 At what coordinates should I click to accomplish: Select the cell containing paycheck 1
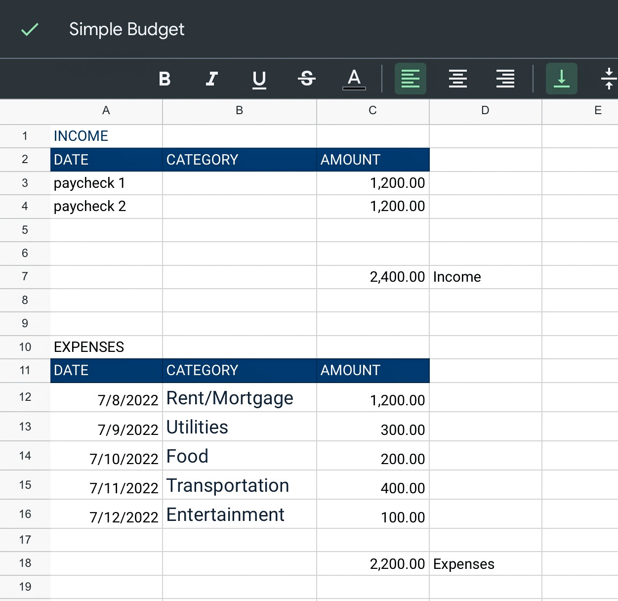(x=106, y=183)
